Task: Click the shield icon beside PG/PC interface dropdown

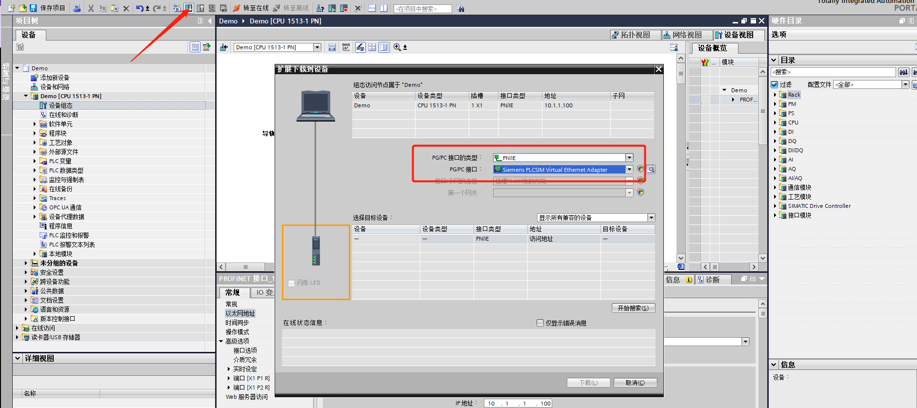Action: pyautogui.click(x=640, y=169)
